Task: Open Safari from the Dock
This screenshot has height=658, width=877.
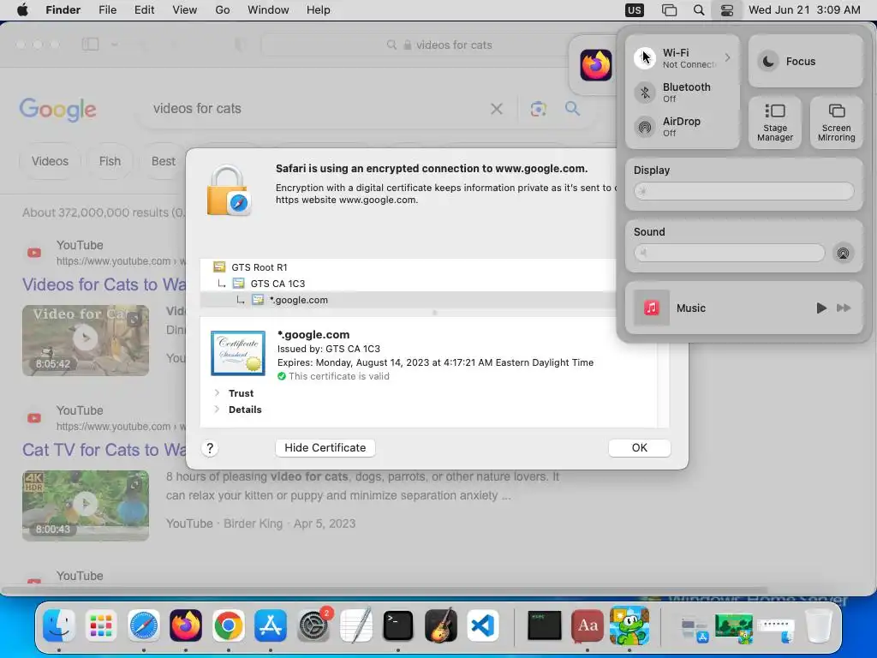Action: coord(144,625)
